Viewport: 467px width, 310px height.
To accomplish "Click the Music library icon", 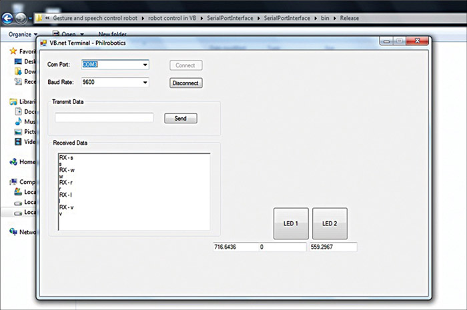I will point(19,122).
